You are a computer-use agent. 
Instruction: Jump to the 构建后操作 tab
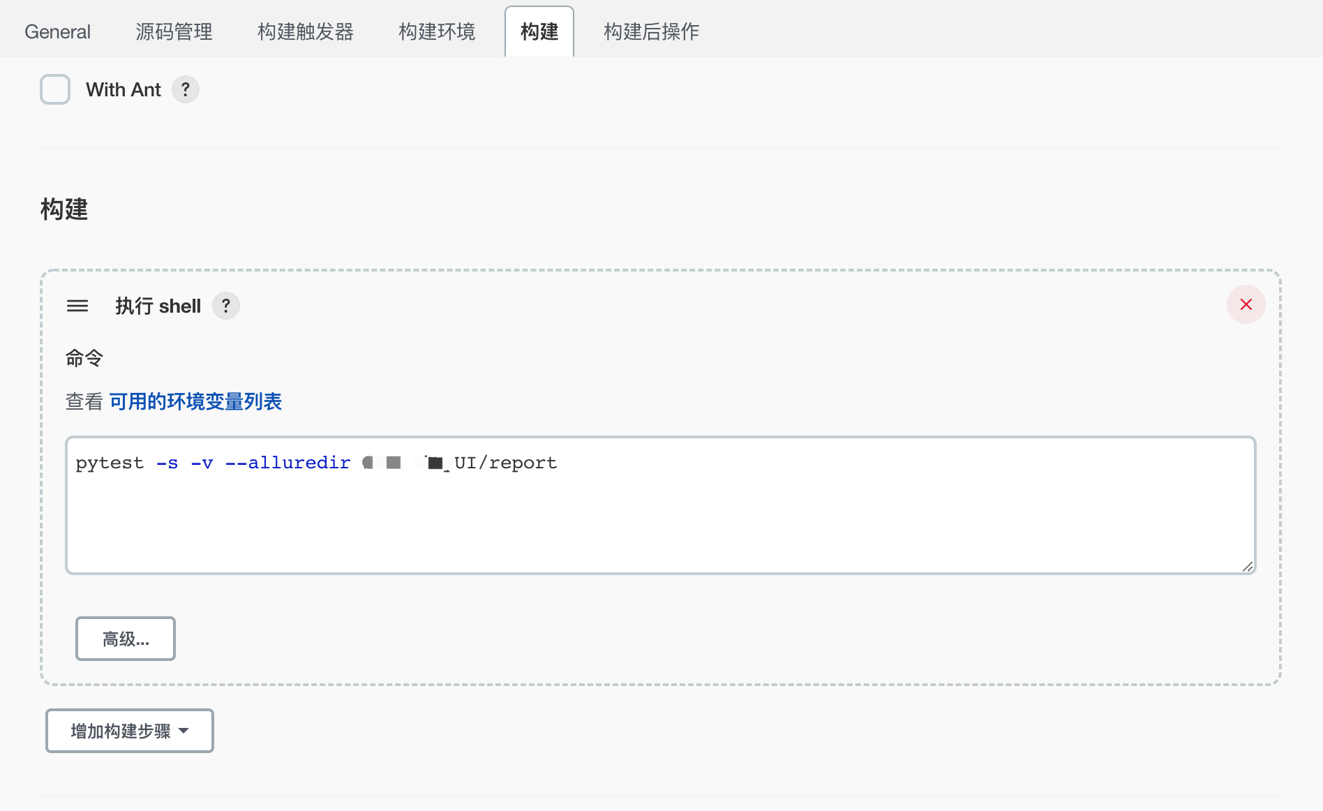pos(651,31)
